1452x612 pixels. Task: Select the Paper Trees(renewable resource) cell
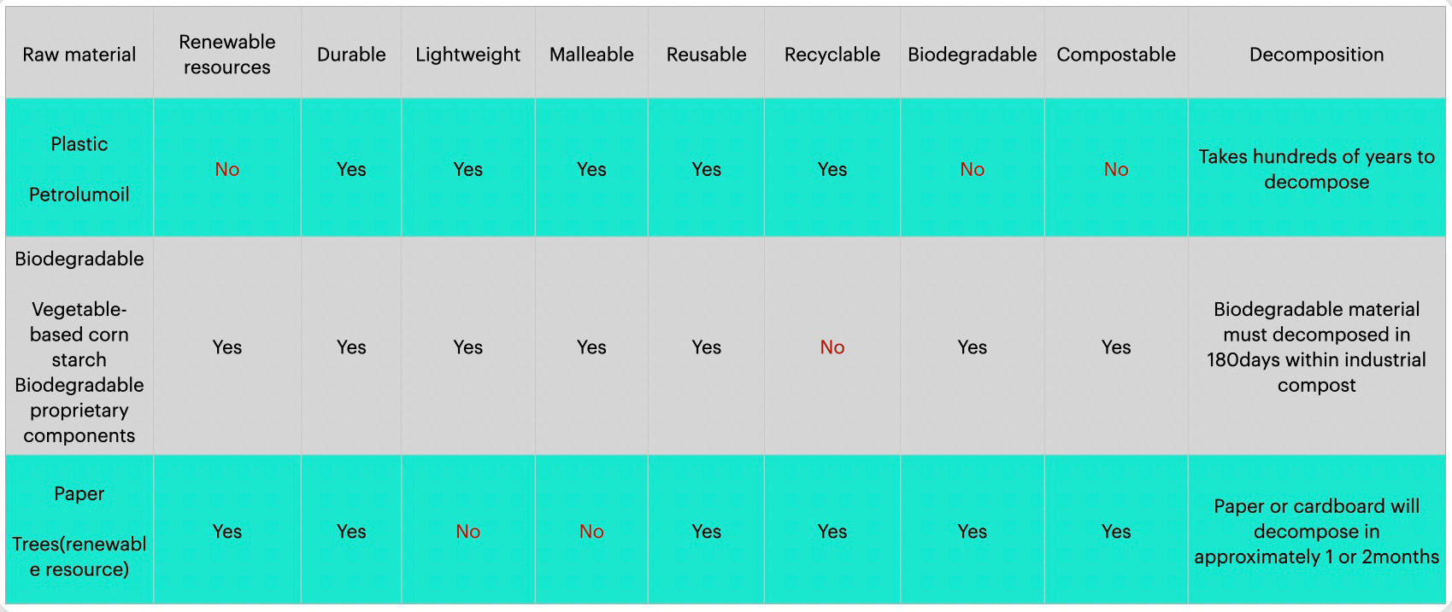pyautogui.click(x=79, y=530)
